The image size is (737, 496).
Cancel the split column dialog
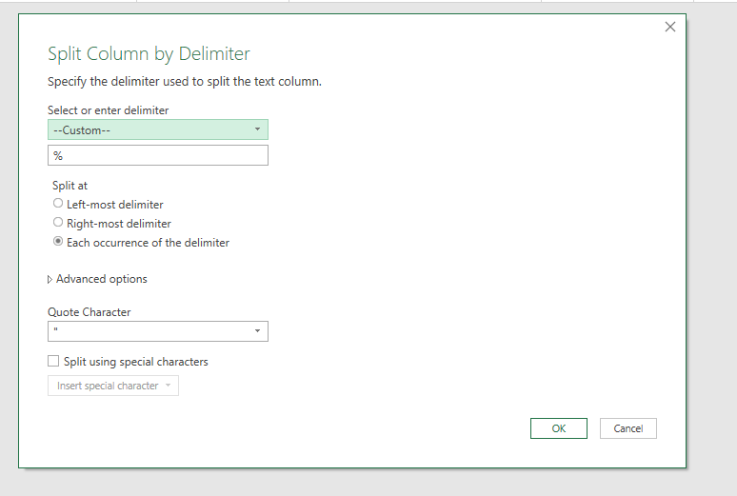click(627, 428)
